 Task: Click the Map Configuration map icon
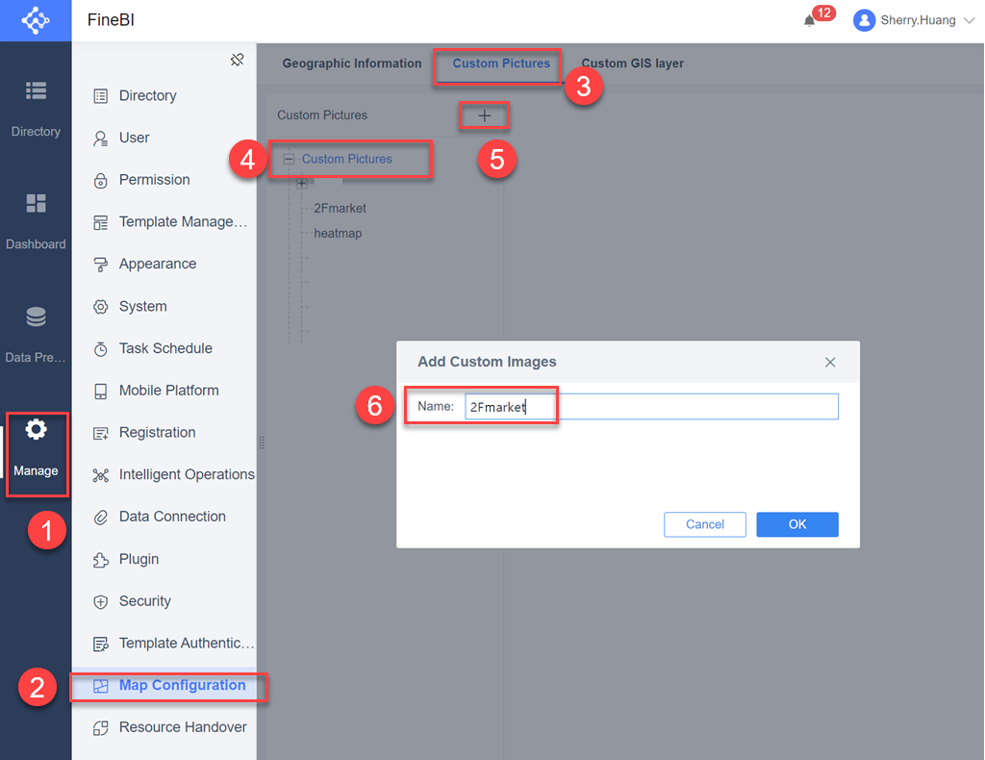(100, 686)
